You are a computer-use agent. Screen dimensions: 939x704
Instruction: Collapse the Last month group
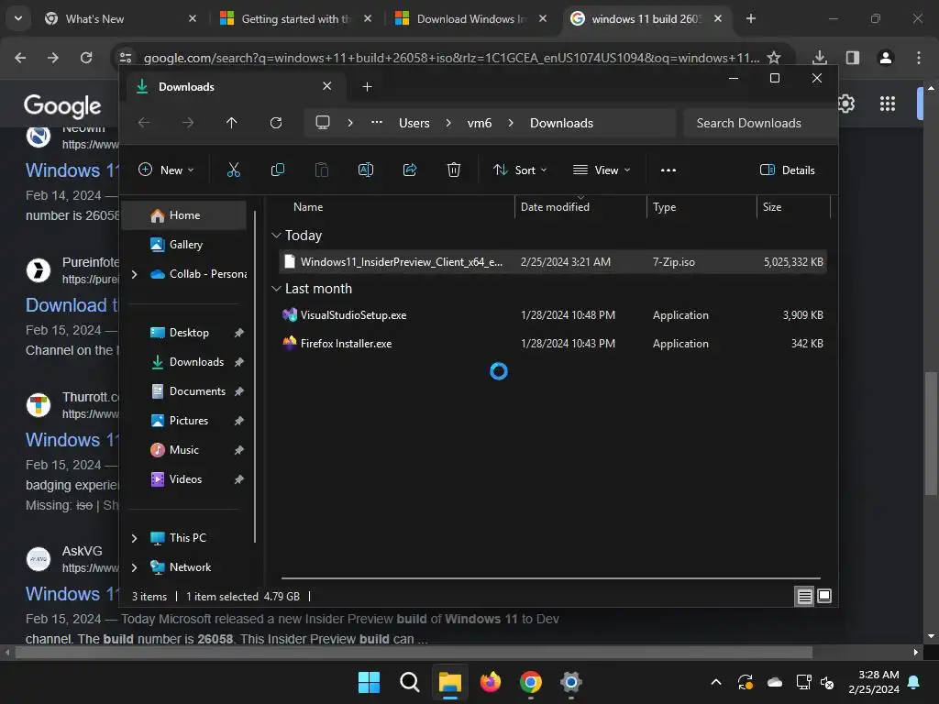pyautogui.click(x=276, y=289)
